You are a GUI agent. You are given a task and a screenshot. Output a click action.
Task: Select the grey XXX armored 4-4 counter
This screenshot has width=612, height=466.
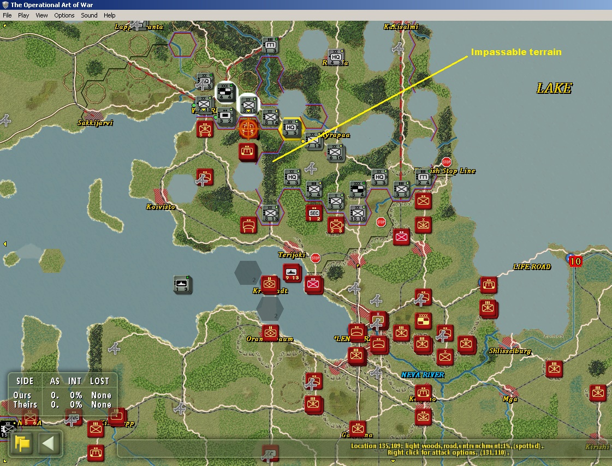(x=225, y=92)
